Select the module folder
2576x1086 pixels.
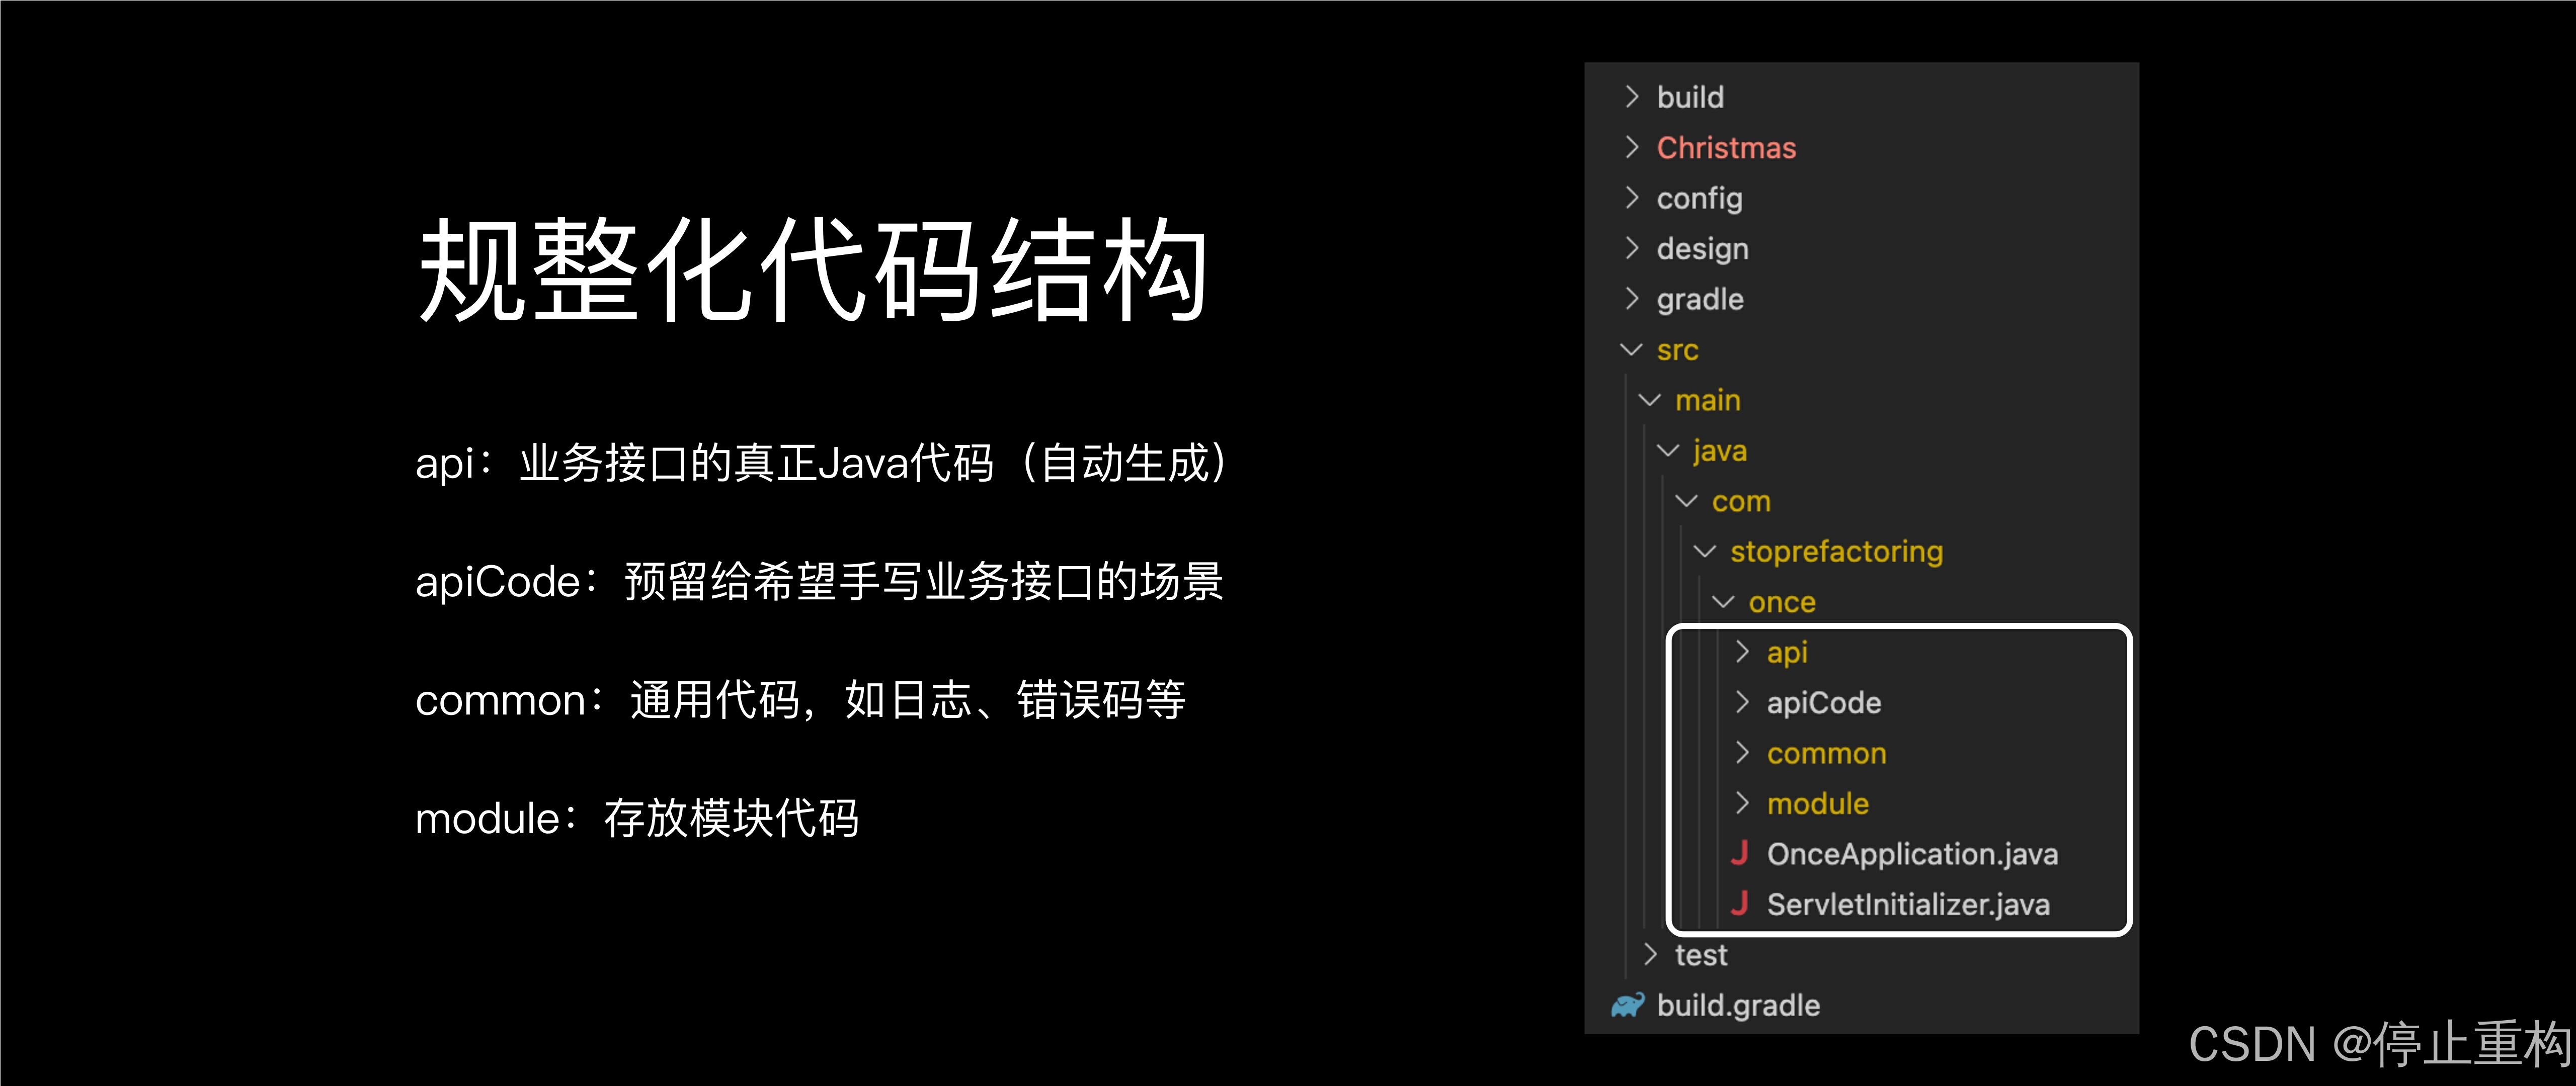click(1817, 802)
